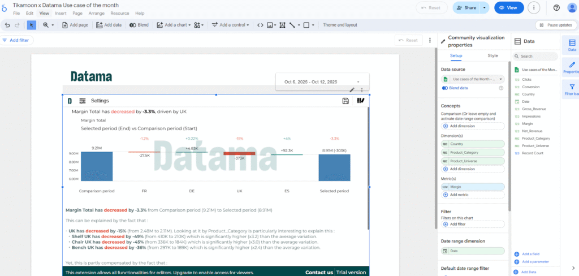Viewport: 579px width, 276px height.
Task: Click the URL embed code icon
Action: 260,25
